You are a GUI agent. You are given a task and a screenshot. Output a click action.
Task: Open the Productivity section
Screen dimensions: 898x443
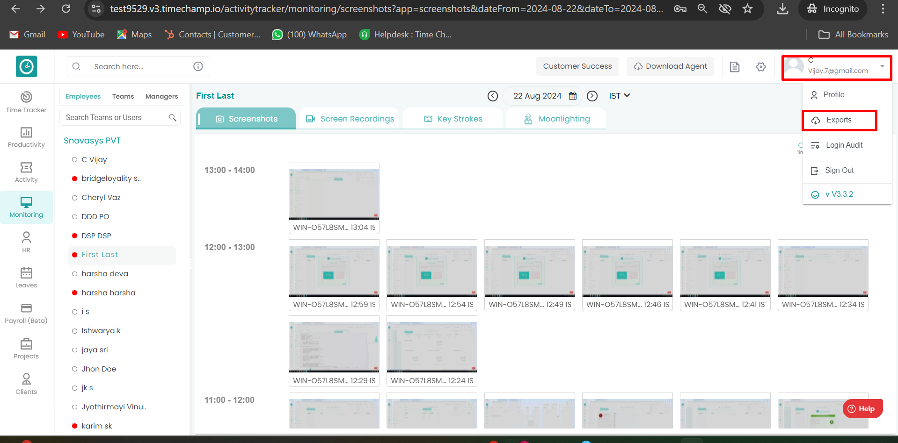click(x=26, y=137)
